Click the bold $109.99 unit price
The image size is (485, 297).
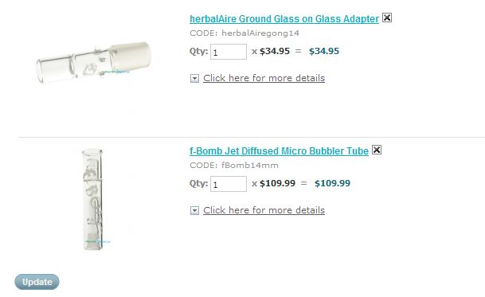coord(277,183)
